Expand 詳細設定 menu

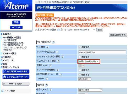click(6, 57)
